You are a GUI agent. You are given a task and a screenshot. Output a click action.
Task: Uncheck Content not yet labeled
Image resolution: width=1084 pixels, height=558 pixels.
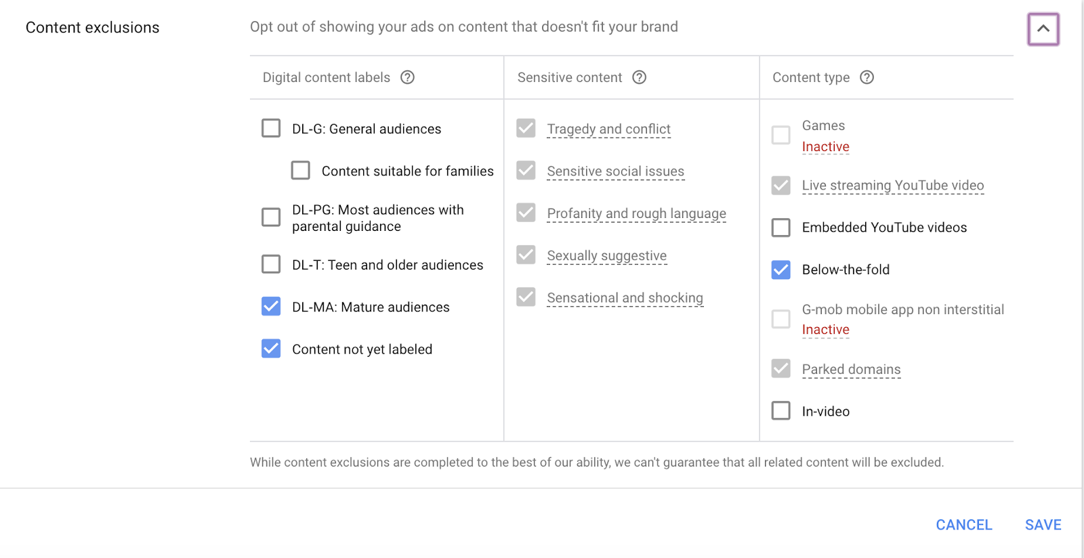pos(271,349)
